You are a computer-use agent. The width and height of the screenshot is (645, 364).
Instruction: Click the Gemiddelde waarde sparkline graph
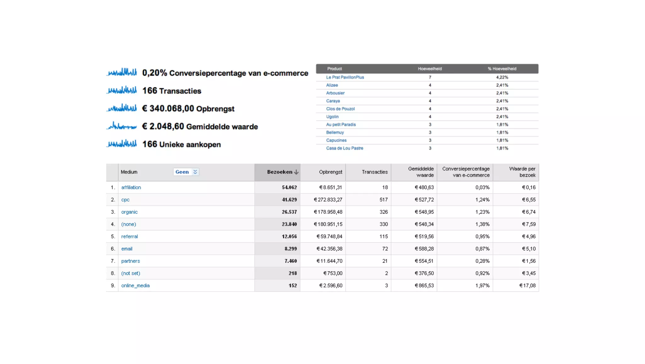tap(122, 126)
